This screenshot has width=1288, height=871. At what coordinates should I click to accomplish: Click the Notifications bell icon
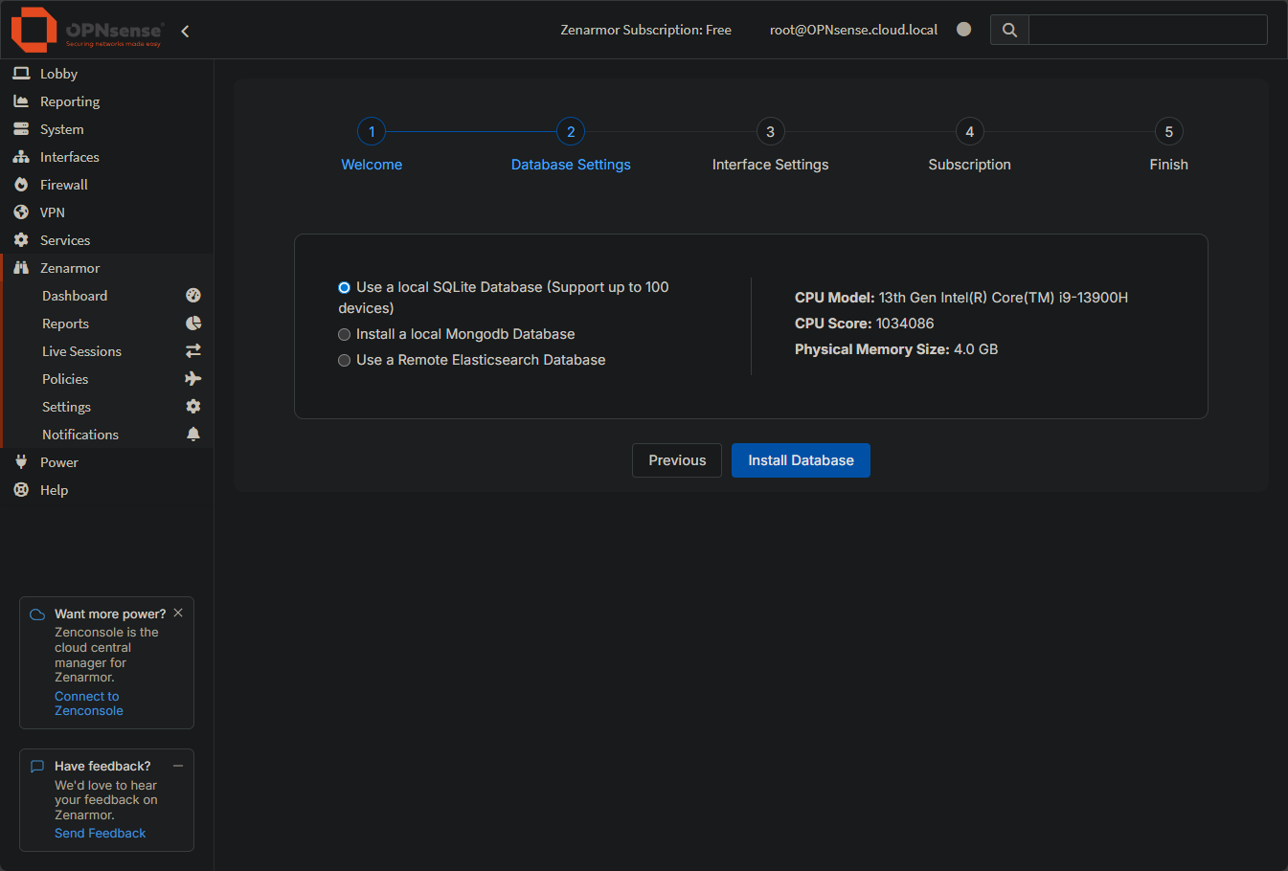pos(192,434)
